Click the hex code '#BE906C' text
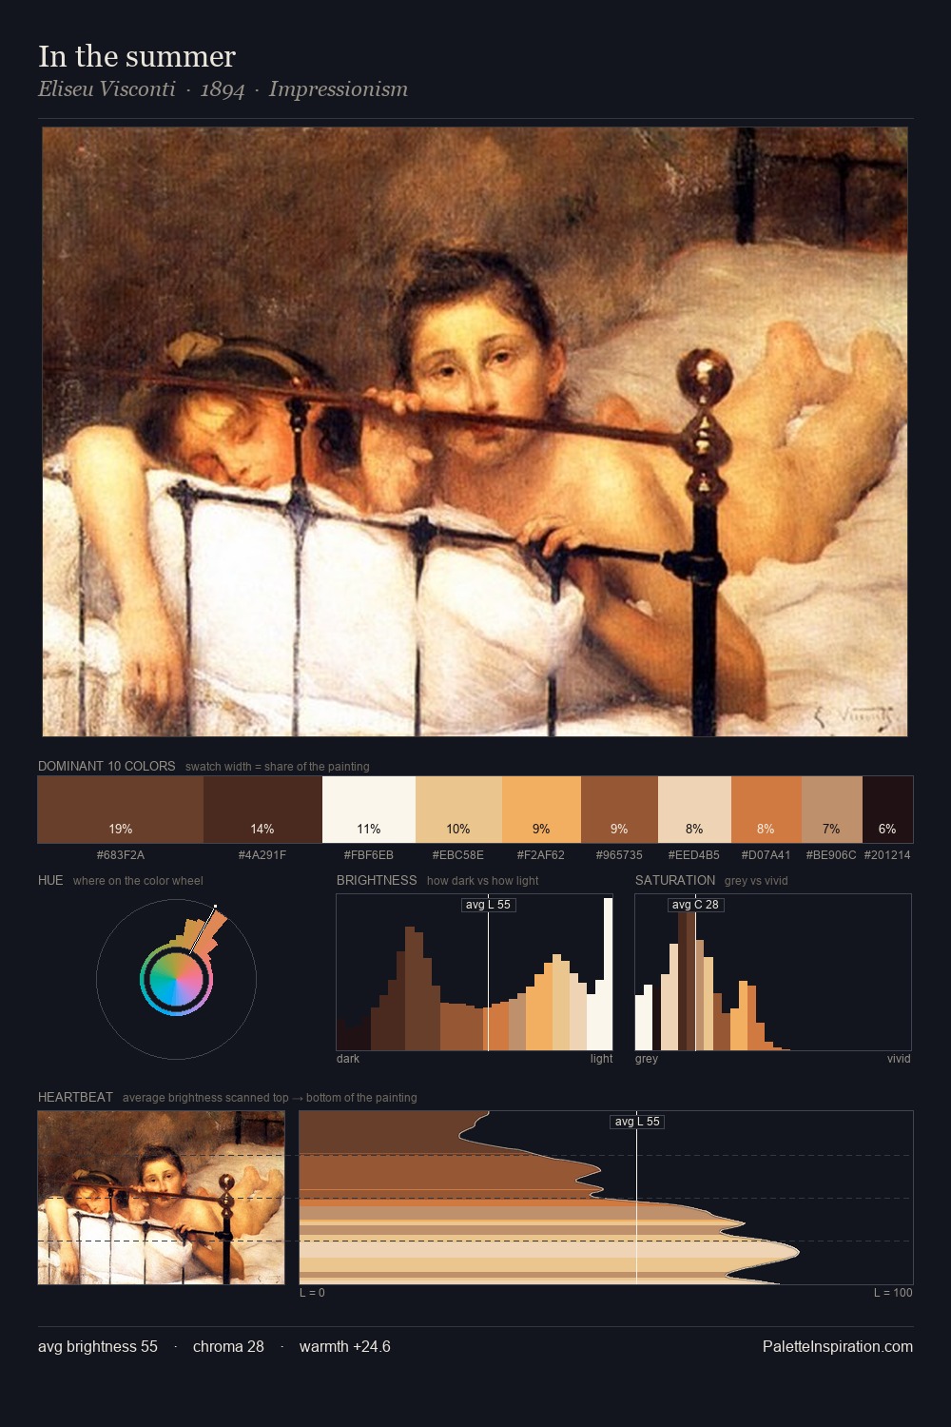This screenshot has height=1427, width=951. (831, 855)
